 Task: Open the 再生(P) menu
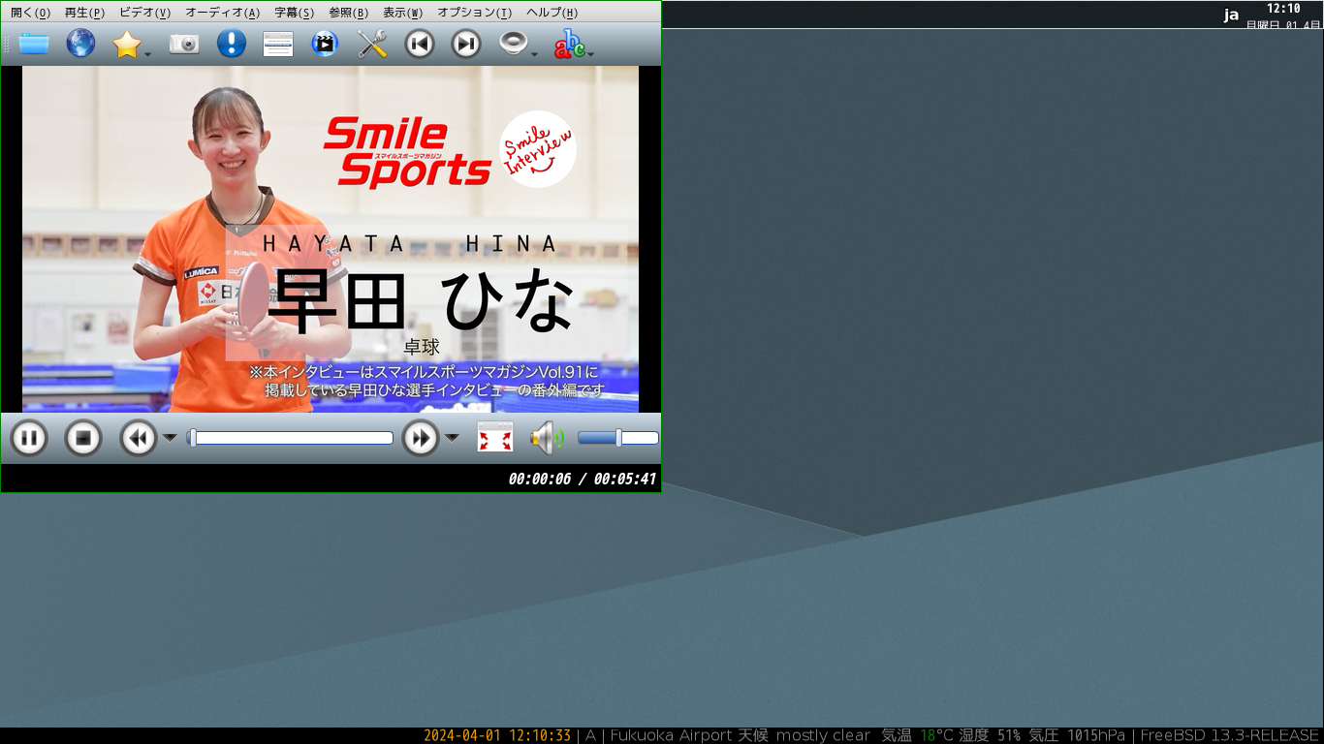point(84,13)
